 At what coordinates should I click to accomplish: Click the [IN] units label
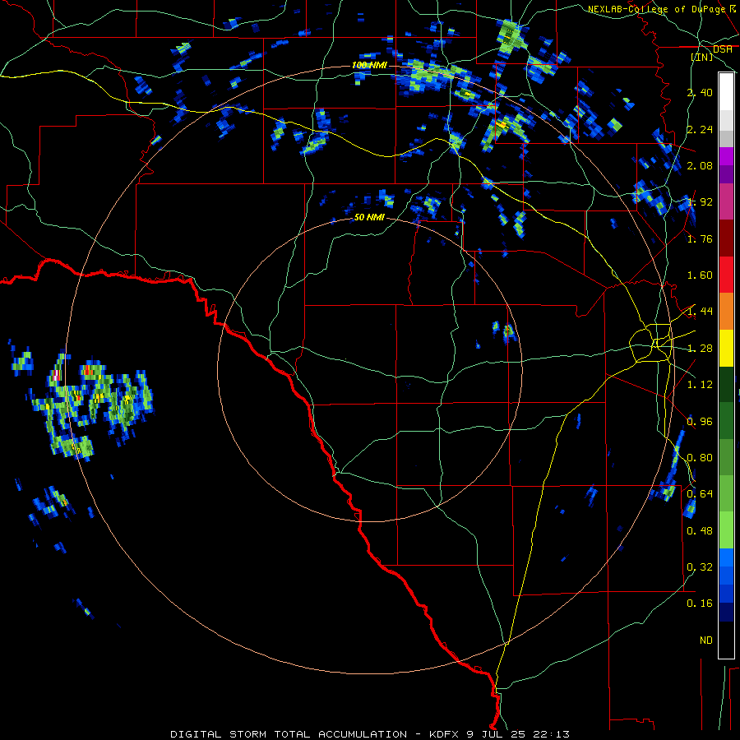[702, 57]
